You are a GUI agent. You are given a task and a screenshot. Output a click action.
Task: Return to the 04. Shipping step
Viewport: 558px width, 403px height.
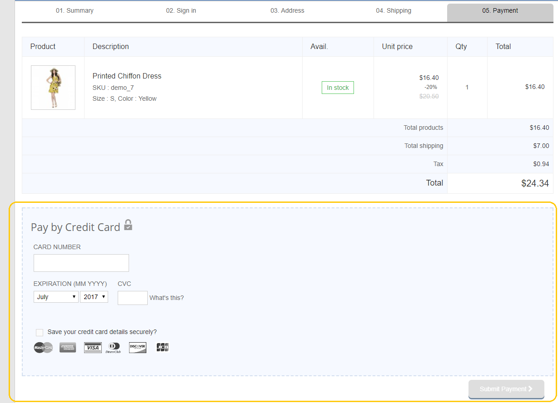click(394, 10)
